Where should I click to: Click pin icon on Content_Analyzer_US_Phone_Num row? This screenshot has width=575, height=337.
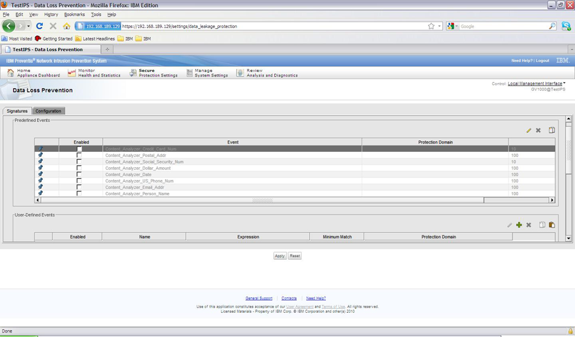[x=40, y=181]
